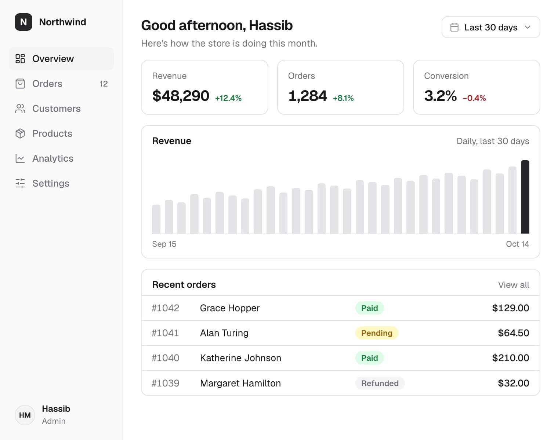
Task: Click the calendar icon in date picker
Action: pos(454,27)
